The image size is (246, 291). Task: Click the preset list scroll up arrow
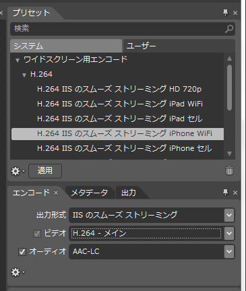[x=229, y=59]
